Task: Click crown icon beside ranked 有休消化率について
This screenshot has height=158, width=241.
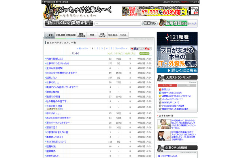Action: pyautogui.click(x=160, y=103)
